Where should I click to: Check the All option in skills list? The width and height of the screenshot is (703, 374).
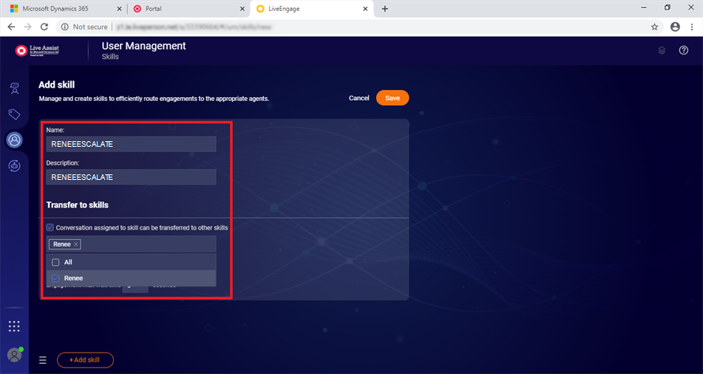tap(55, 262)
